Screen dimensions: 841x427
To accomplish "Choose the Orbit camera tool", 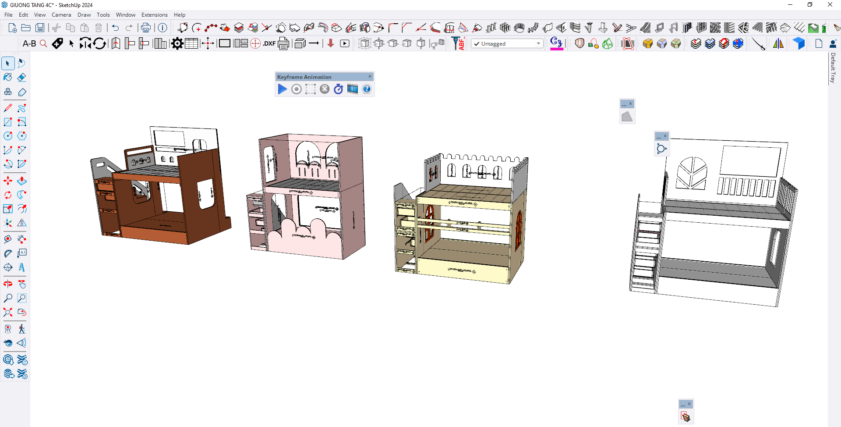I will coord(8,284).
